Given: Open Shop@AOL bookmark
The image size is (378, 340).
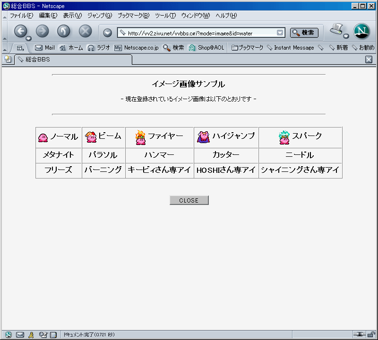Looking at the screenshot, I should [x=206, y=48].
